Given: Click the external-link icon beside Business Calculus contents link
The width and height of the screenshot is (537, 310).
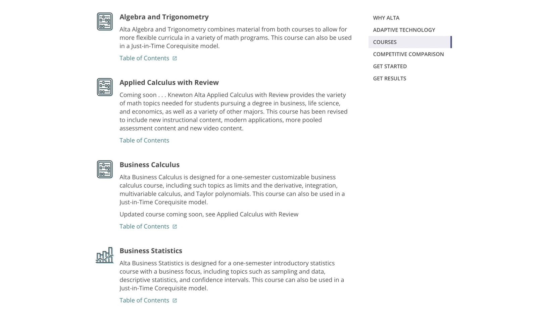Looking at the screenshot, I should [175, 226].
